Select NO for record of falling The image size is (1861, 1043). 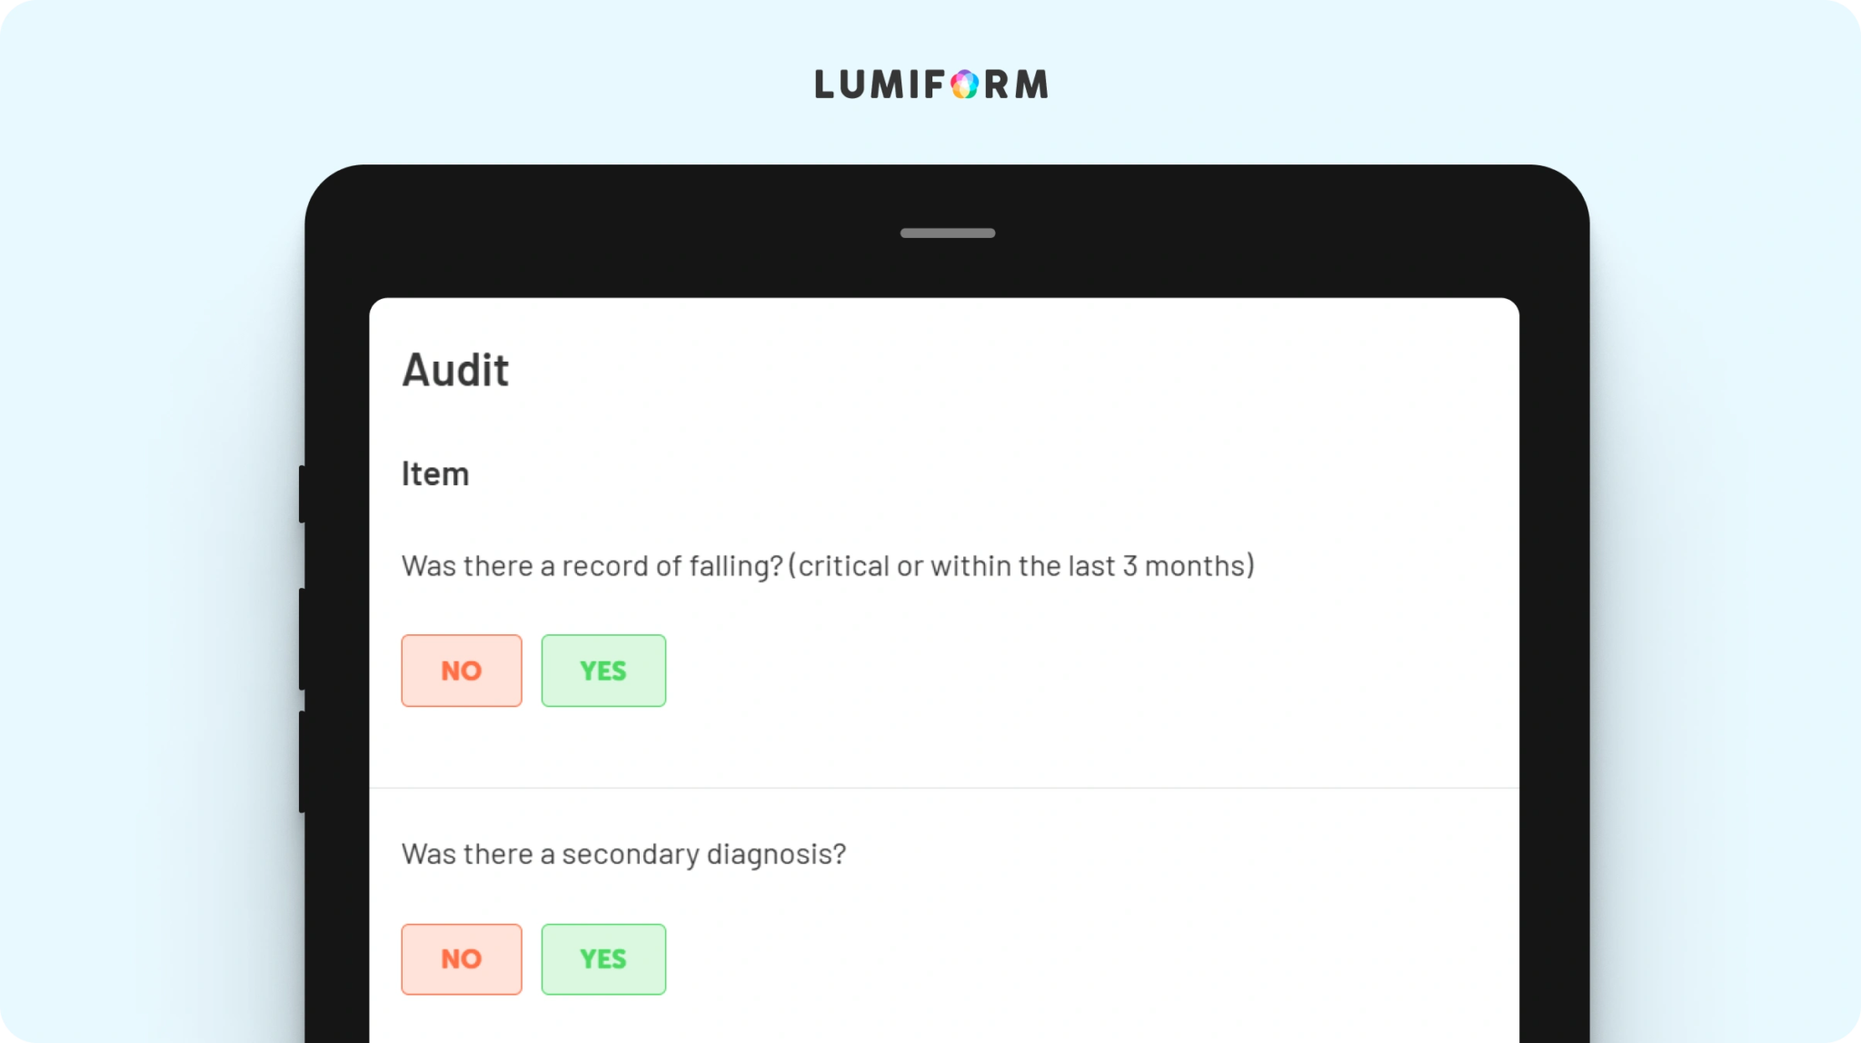462,670
